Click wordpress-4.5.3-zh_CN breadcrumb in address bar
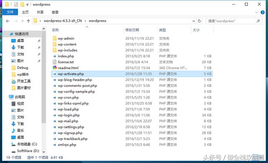The width and height of the screenshot is (268, 163). point(63,21)
